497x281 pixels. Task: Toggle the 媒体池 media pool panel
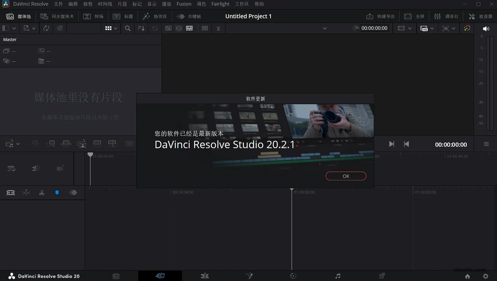[19, 16]
